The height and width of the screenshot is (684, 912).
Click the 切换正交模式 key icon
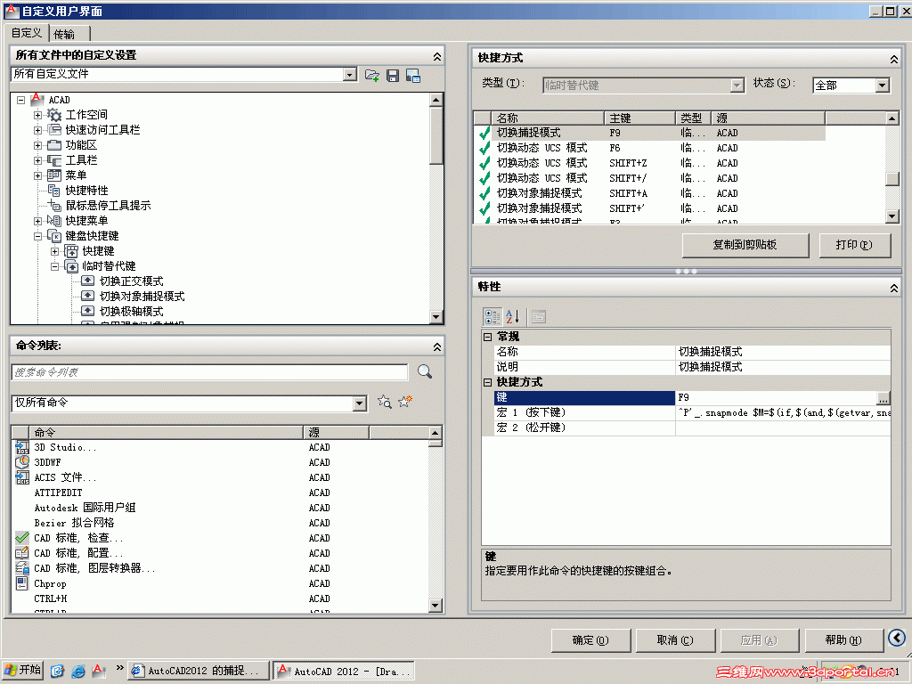[88, 281]
